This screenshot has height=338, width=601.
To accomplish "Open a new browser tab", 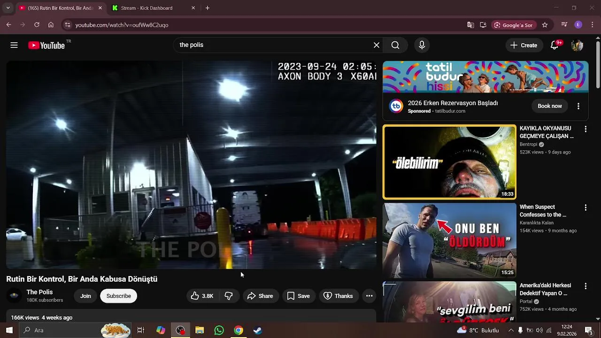I will point(208,8).
